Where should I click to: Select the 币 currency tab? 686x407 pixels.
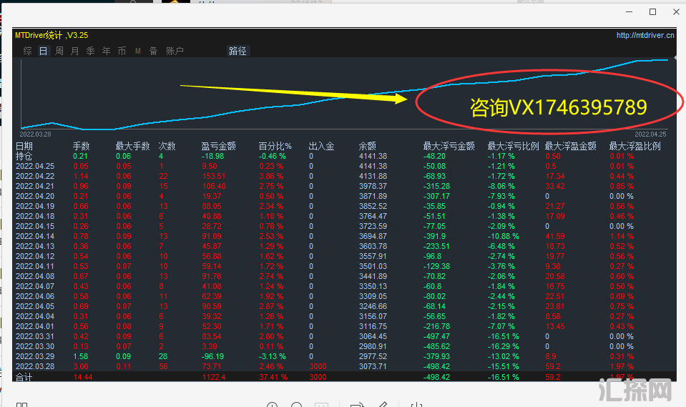pyautogui.click(x=122, y=51)
